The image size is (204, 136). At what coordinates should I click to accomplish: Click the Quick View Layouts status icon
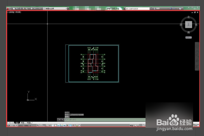[x=135, y=125]
